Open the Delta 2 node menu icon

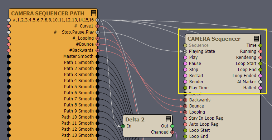pos(168,119)
